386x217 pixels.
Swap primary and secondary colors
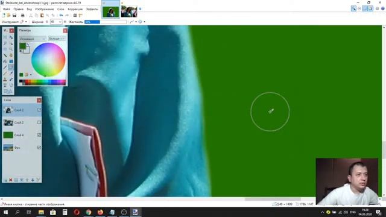(x=28, y=45)
